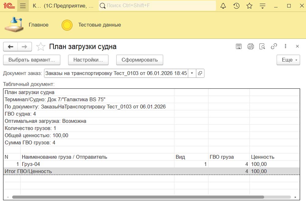
Task: Open favorites star in title bar
Action: tap(249, 6)
